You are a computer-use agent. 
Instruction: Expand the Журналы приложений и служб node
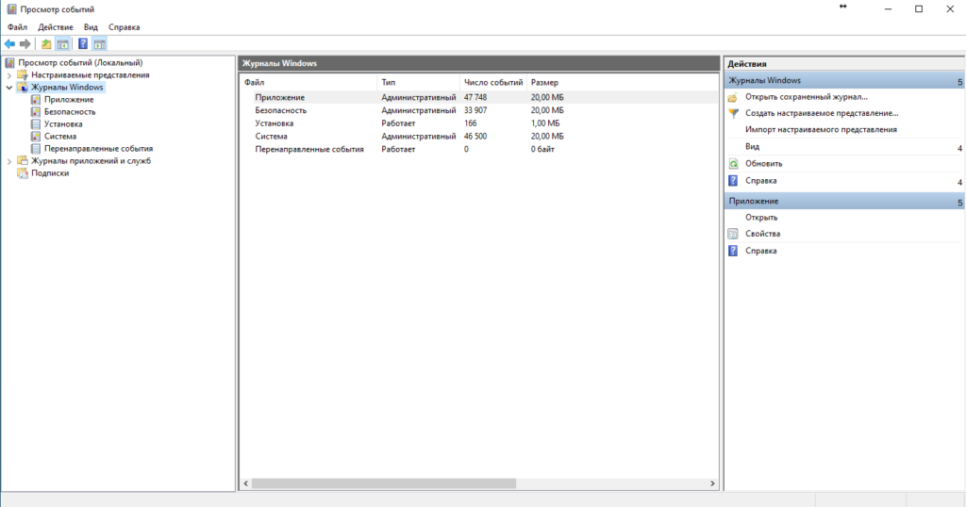(x=9, y=161)
